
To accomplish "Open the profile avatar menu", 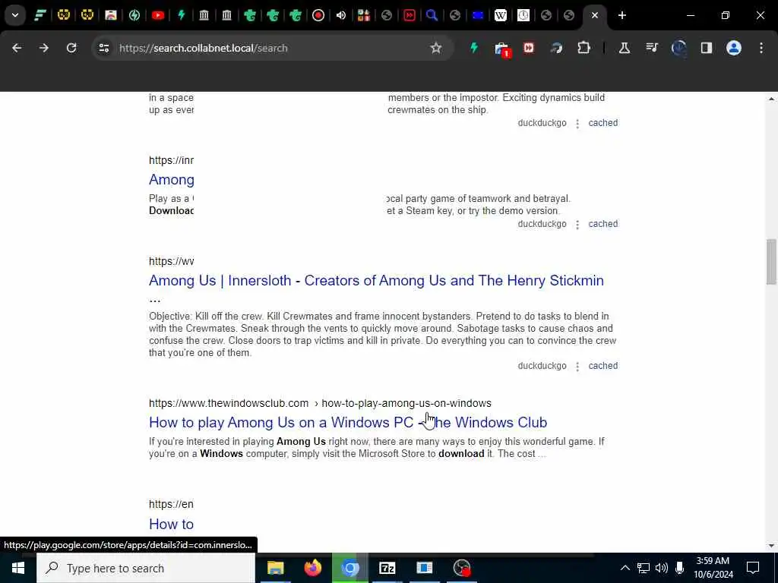I will pyautogui.click(x=734, y=48).
